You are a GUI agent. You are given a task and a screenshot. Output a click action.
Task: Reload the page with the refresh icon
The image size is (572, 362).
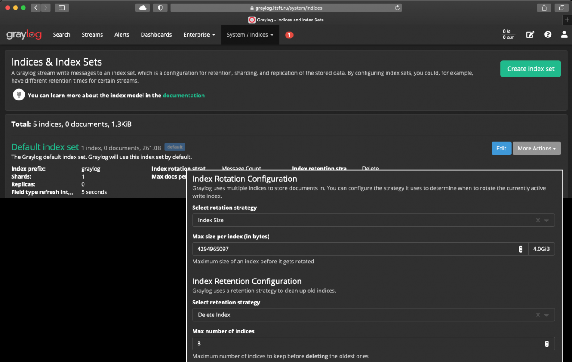(397, 8)
